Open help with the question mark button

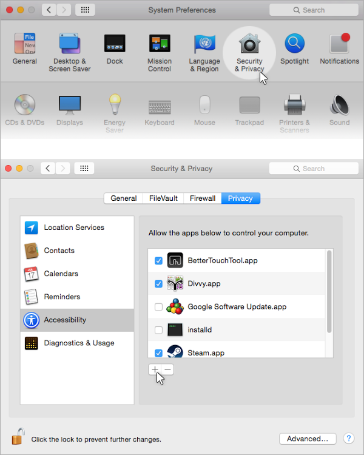(349, 439)
